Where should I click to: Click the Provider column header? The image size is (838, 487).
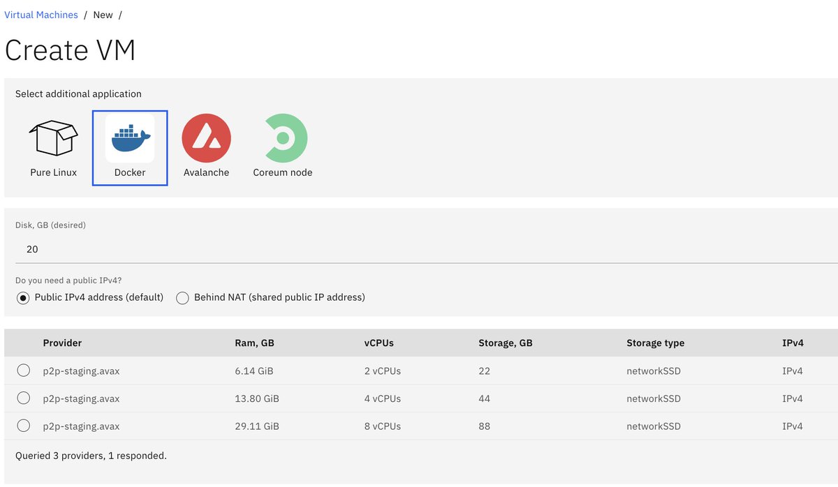coord(62,343)
